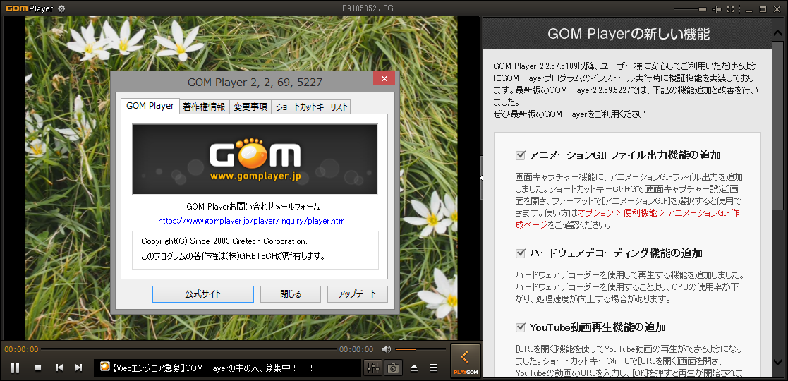788x381 pixels.
Task: Stop playback with the stop button
Action: (37, 368)
